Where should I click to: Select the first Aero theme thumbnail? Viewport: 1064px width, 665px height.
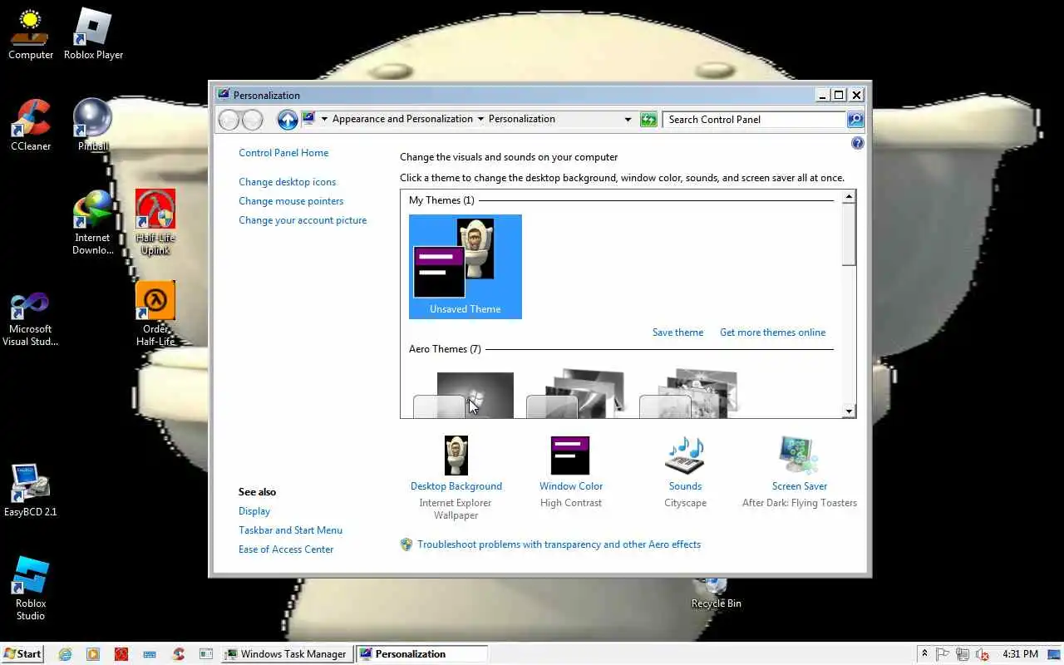point(465,395)
